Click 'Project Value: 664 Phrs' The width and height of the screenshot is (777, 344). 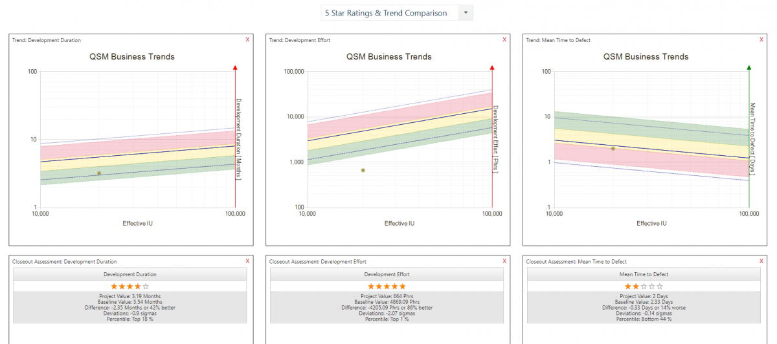387,296
